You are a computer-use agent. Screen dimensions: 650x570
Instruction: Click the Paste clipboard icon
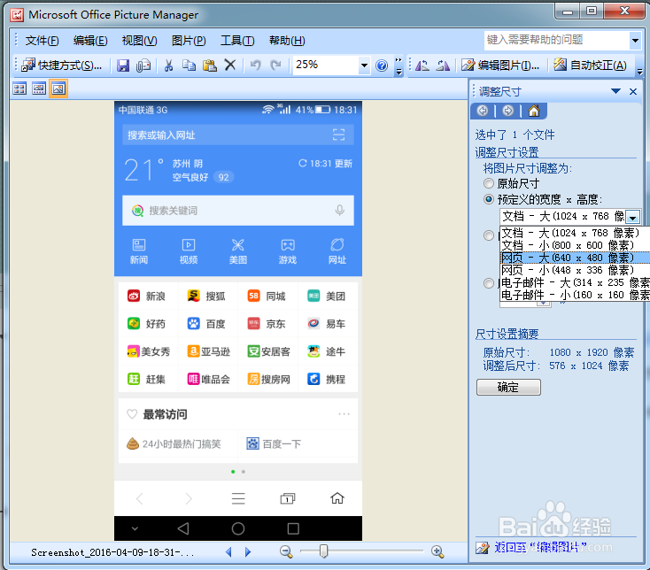(210, 65)
